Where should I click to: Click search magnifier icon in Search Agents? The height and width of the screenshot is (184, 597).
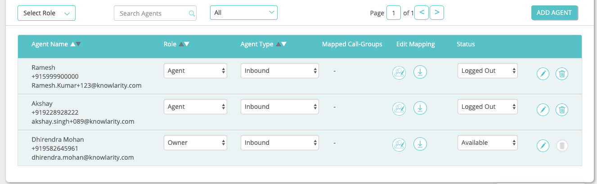[x=192, y=13]
